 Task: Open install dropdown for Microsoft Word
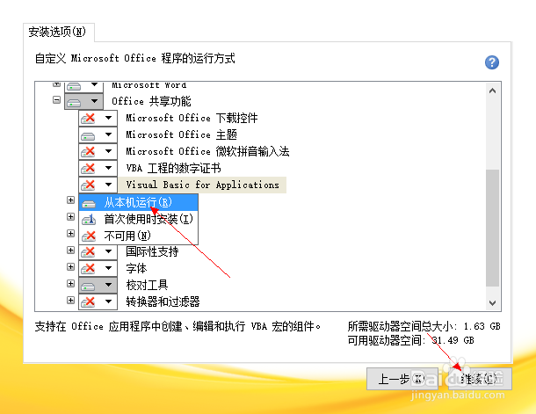95,84
